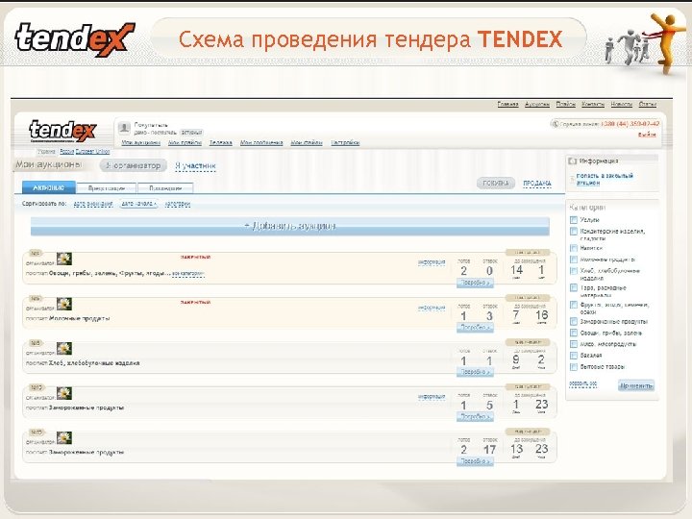
Task: Click organizer thumbnail in Хлеб, хлебобулочные изделия auction
Action: 64,348
